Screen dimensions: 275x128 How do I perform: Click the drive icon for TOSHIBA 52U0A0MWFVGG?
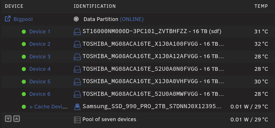point(77,94)
